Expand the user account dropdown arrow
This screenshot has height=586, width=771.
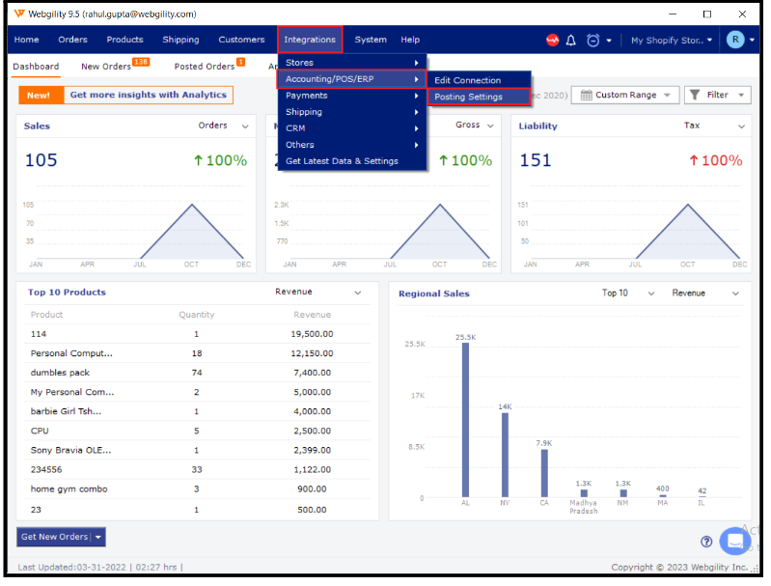tap(752, 41)
